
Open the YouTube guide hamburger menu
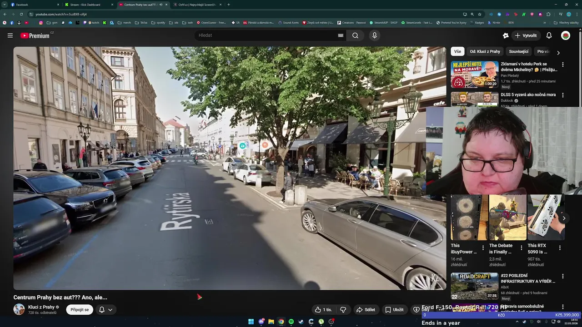(x=10, y=35)
